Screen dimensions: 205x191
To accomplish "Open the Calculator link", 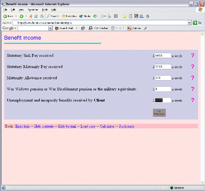I will [x=107, y=126].
